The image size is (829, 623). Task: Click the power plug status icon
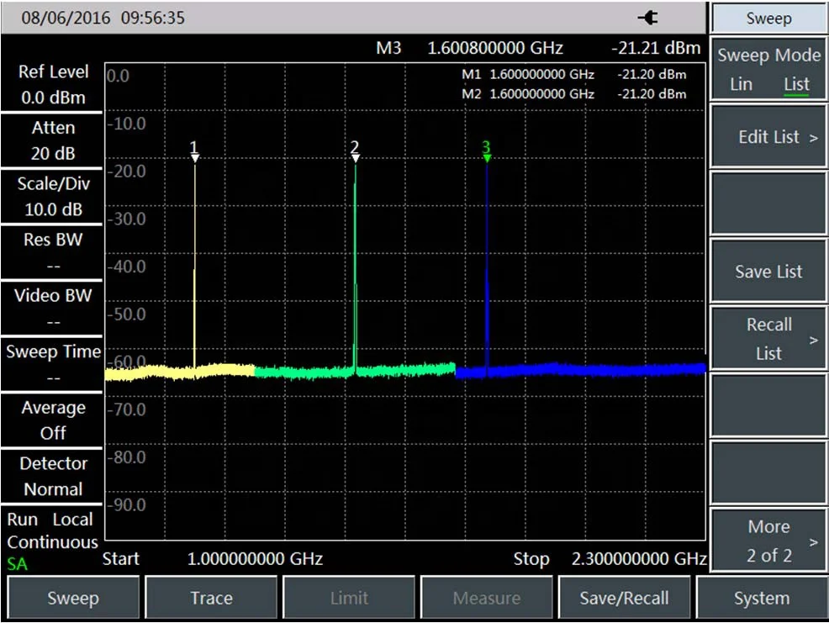[x=648, y=18]
